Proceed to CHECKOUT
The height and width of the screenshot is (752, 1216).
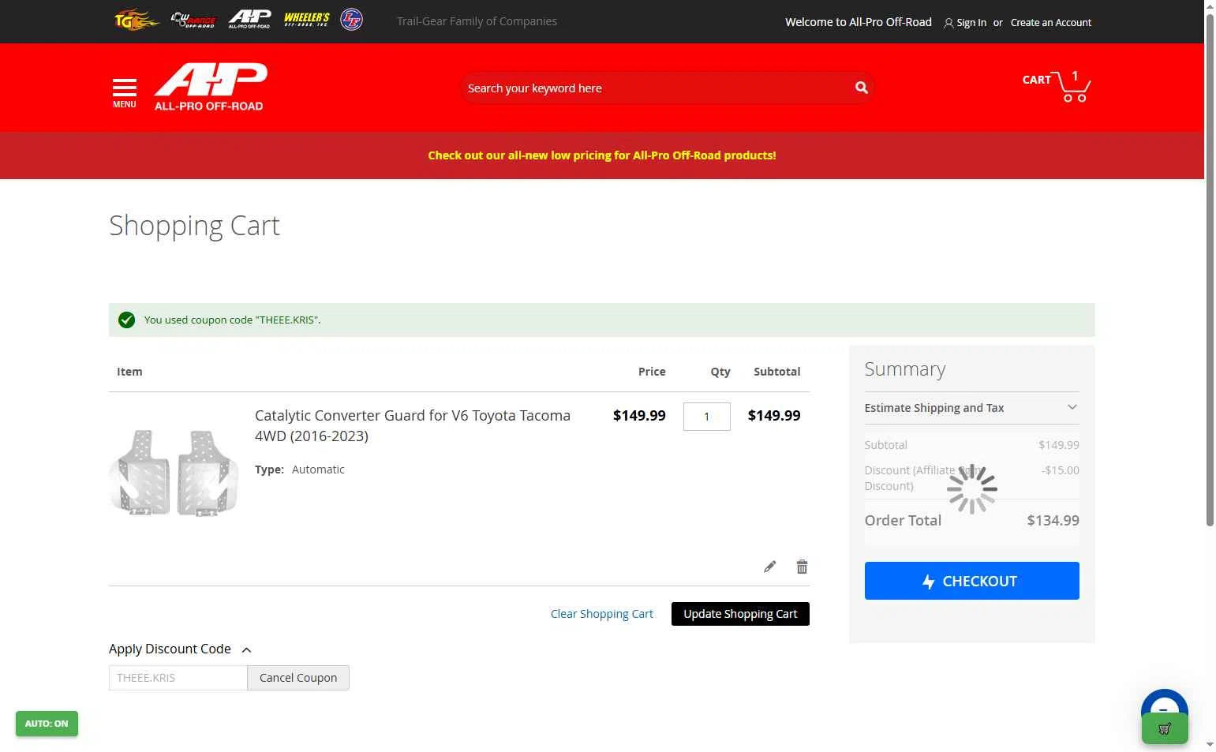coord(972,581)
